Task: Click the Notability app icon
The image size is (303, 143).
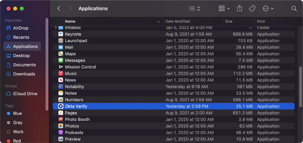Action: coord(61,87)
